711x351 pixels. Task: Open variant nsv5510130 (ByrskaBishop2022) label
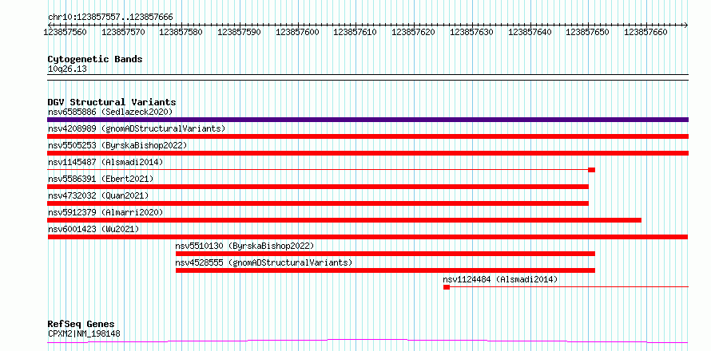(245, 246)
